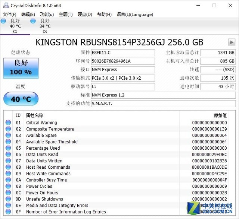
Task: Click status icon for Critical Warning row
Action: tap(8, 122)
